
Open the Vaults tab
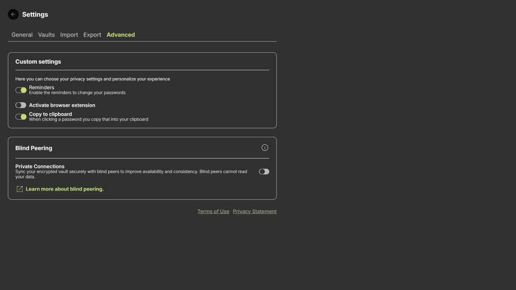pyautogui.click(x=46, y=35)
